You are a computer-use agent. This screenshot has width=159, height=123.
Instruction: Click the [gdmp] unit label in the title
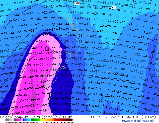click(x=48, y=117)
